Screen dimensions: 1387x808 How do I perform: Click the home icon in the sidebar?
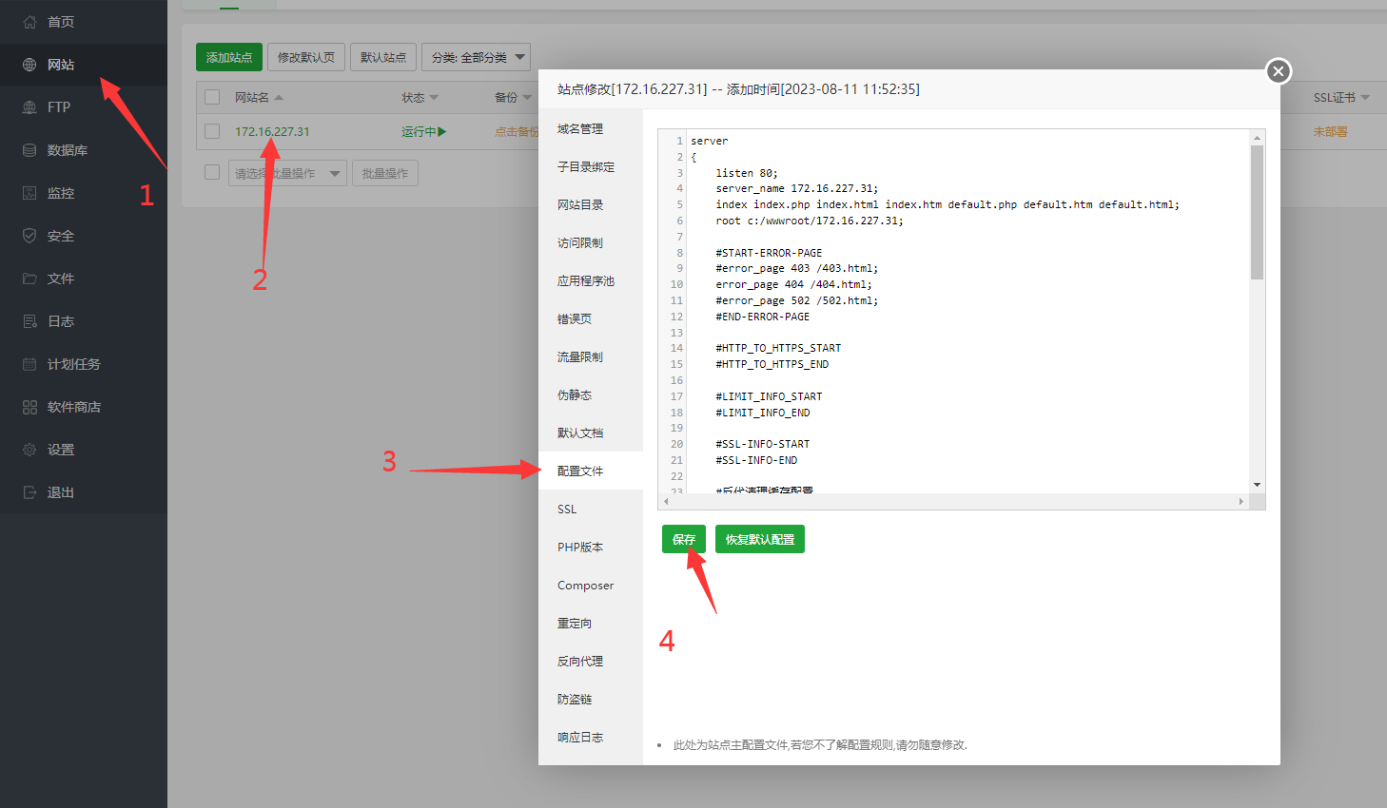[29, 22]
